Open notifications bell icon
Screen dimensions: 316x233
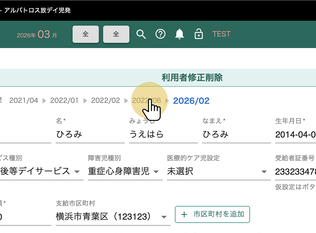click(179, 34)
